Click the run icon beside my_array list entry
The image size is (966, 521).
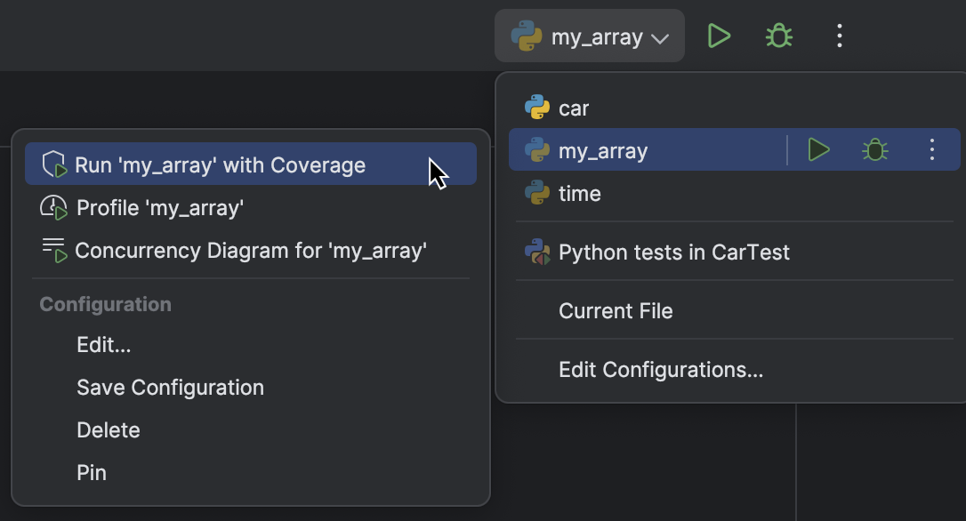point(817,149)
